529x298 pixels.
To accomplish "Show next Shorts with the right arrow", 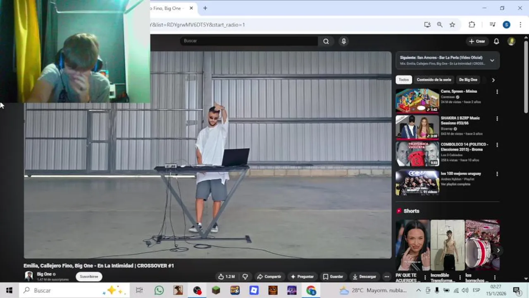I will [x=498, y=250].
